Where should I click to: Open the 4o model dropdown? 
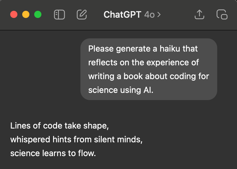coord(149,15)
